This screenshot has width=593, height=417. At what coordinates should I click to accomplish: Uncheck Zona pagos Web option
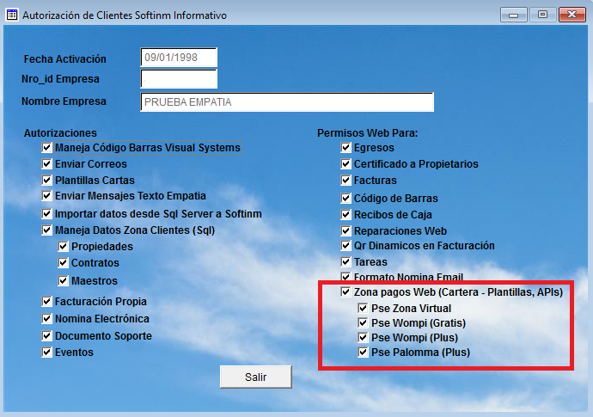(345, 291)
